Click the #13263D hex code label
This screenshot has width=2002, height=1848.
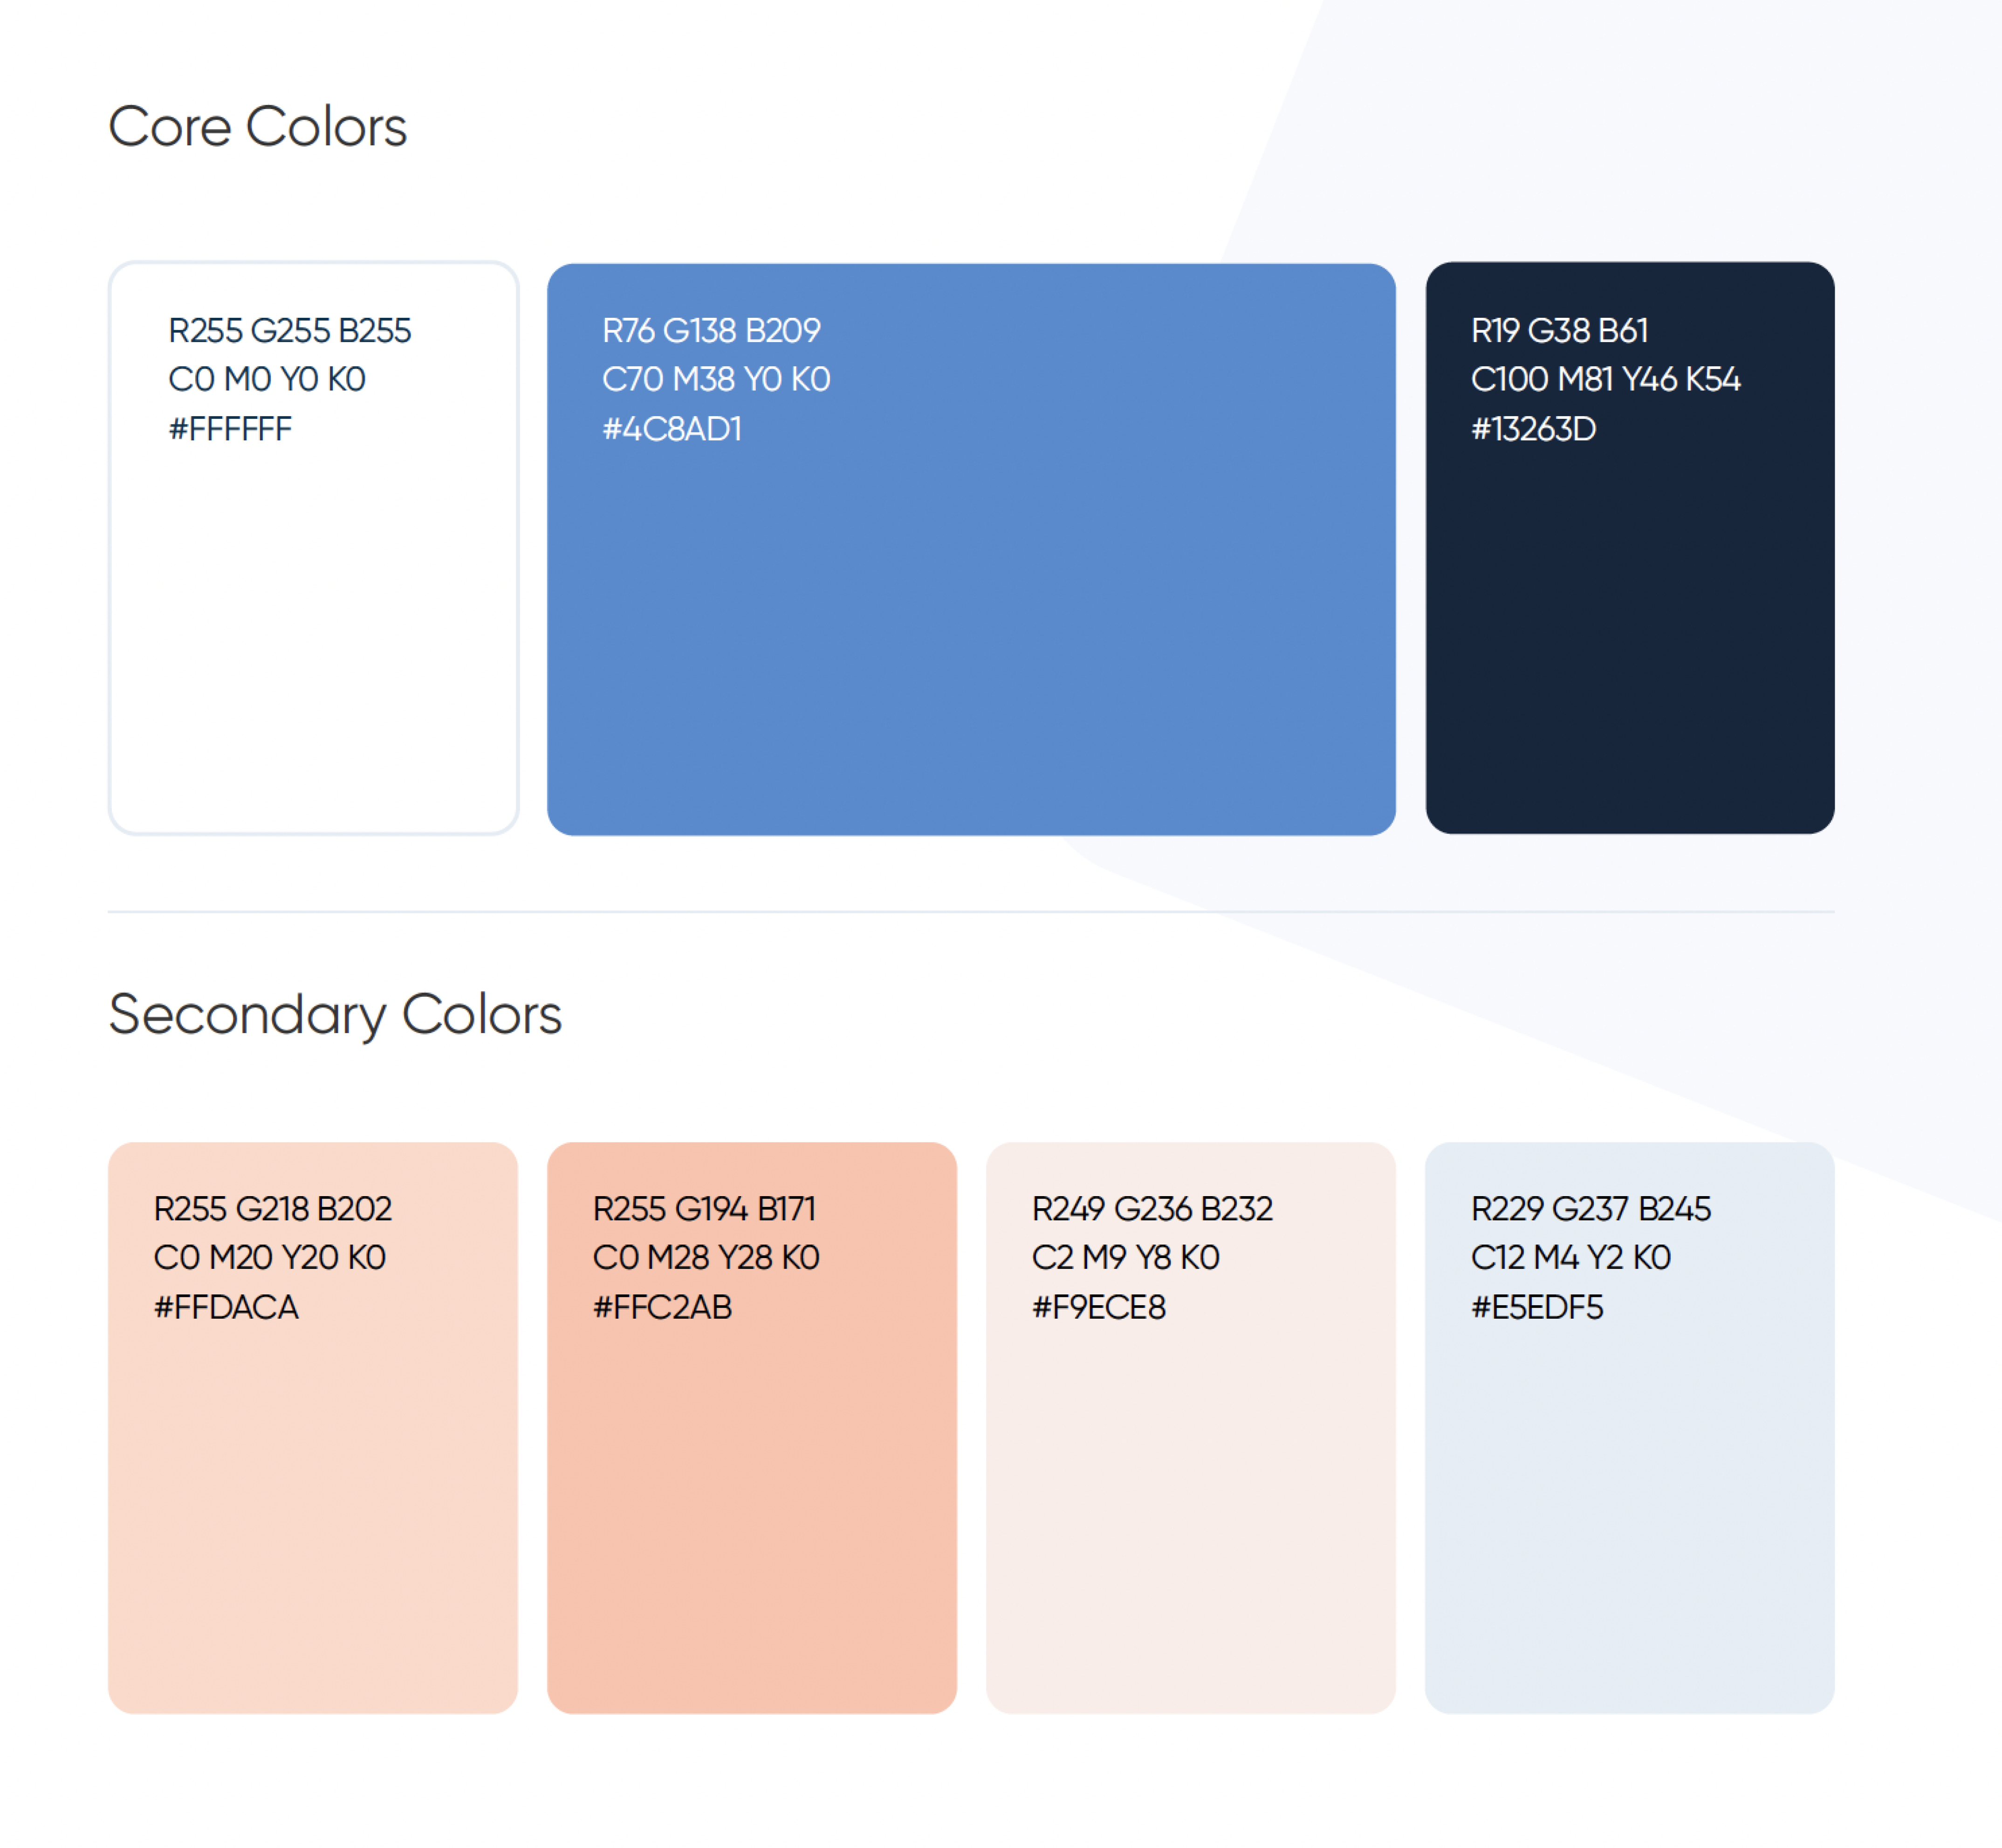[1534, 429]
